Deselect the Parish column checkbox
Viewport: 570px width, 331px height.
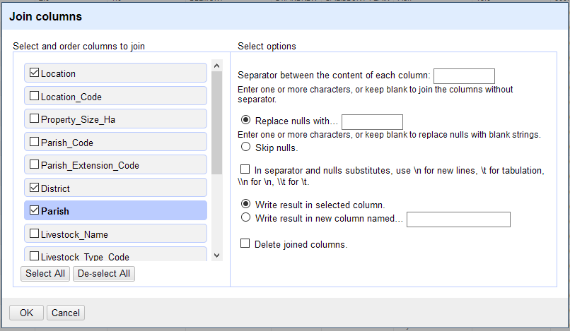35,210
